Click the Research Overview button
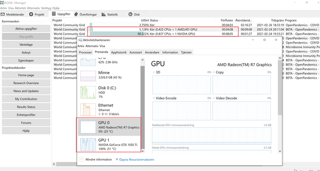The image size is (320, 171). pyautogui.click(x=26, y=83)
